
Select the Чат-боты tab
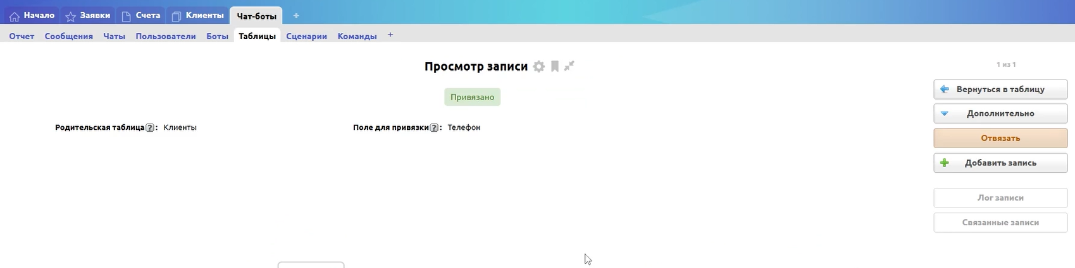click(x=256, y=16)
